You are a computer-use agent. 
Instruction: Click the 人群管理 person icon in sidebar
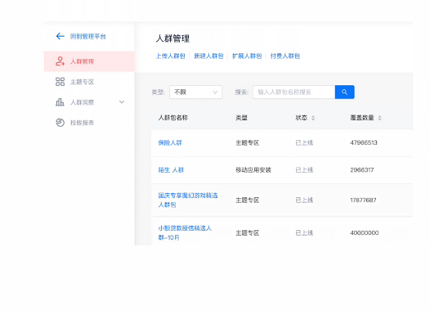[60, 61]
